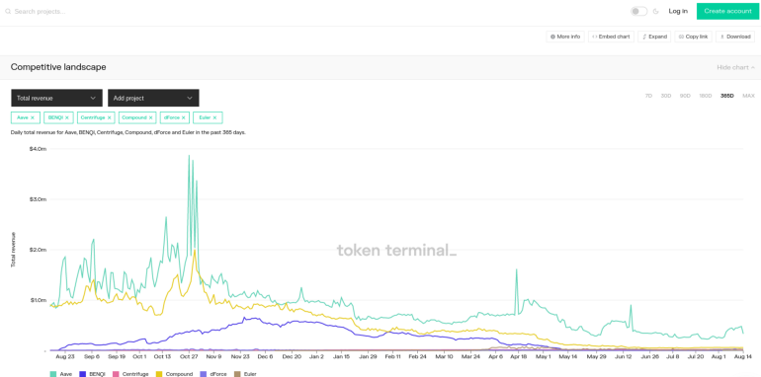
Task: Click the Aug 14 date label
Action: coord(742,356)
